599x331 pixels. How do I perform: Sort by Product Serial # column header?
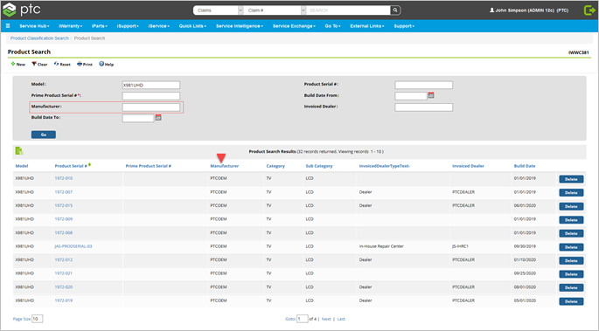pos(71,166)
